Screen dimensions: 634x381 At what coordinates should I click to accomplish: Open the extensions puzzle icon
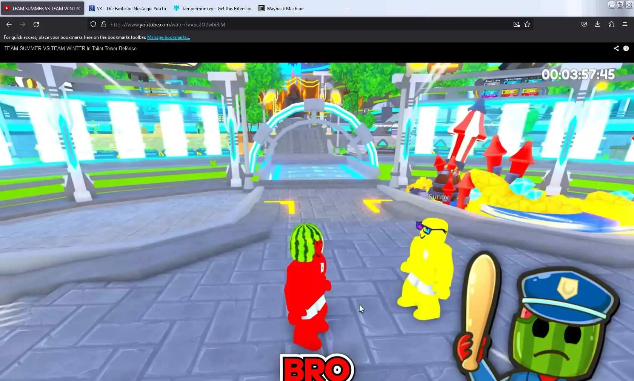click(x=611, y=24)
